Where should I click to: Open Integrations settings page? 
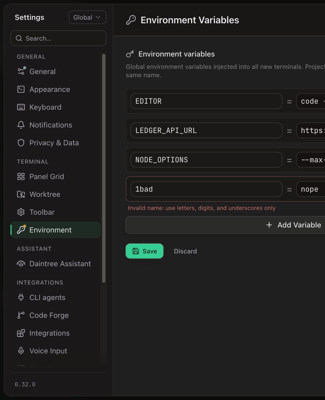(x=56, y=333)
